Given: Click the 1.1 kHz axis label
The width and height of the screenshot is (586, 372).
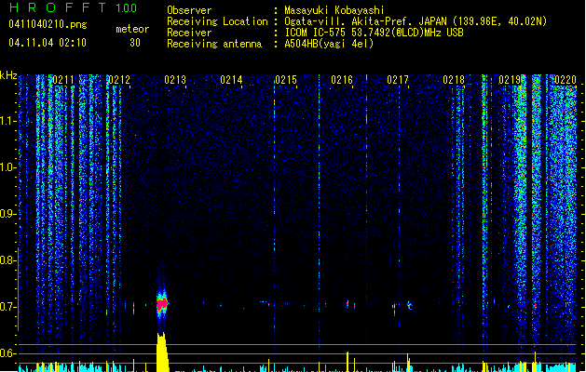Looking at the screenshot, I should (7, 121).
